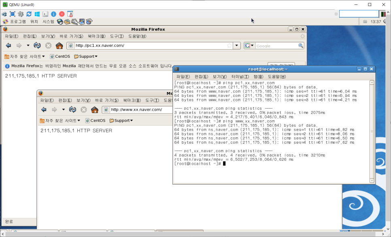Click the URL field showing http://pc1.xx.naver.com/
This screenshot has width=391, height=237.
[x=150, y=46]
